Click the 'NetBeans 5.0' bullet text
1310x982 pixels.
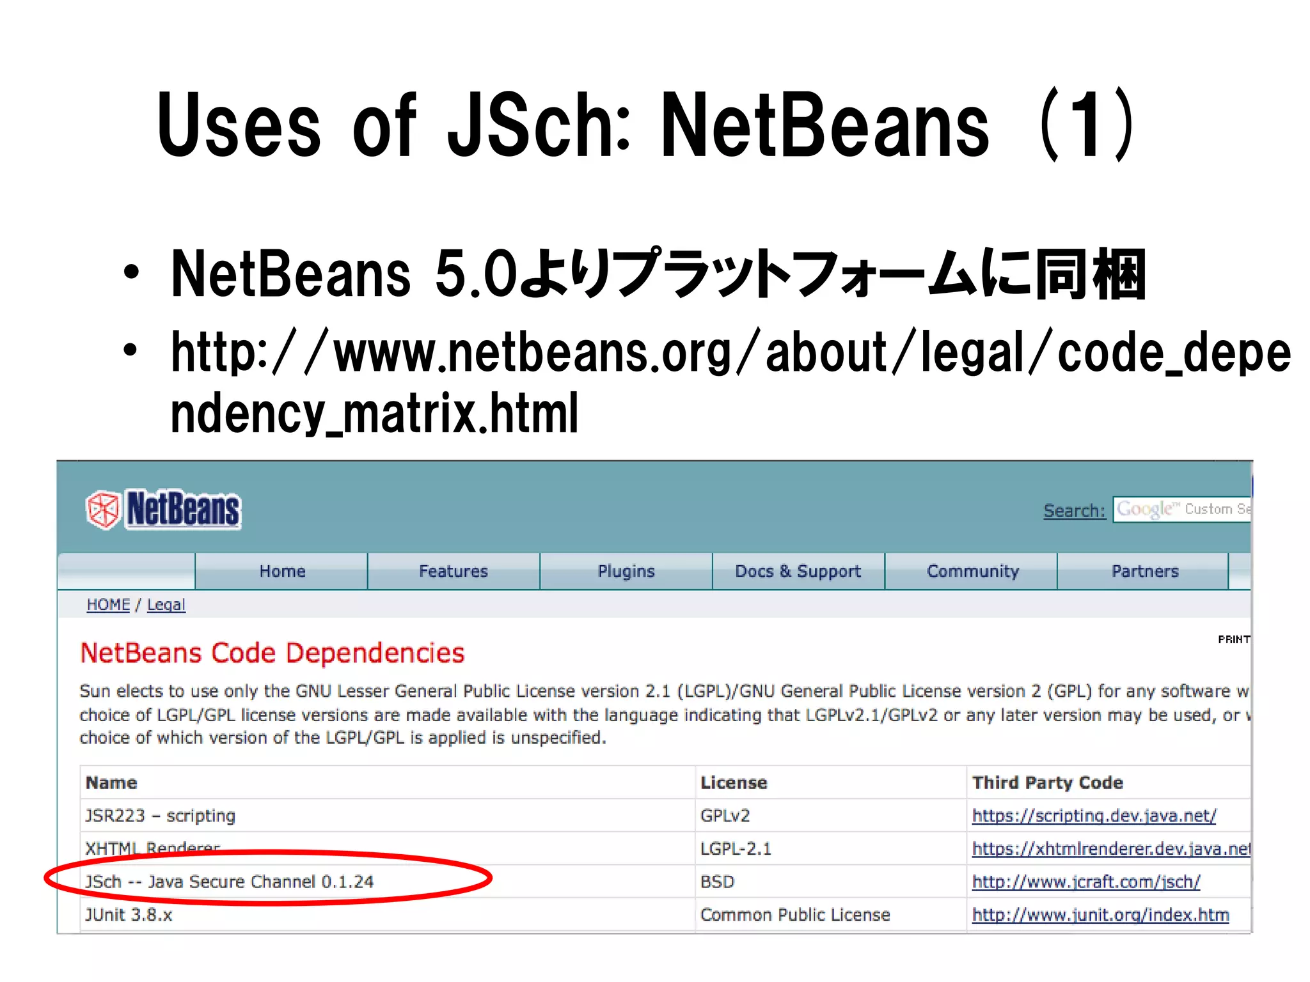tap(658, 274)
